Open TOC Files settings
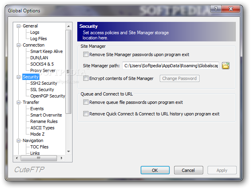 click(39, 147)
